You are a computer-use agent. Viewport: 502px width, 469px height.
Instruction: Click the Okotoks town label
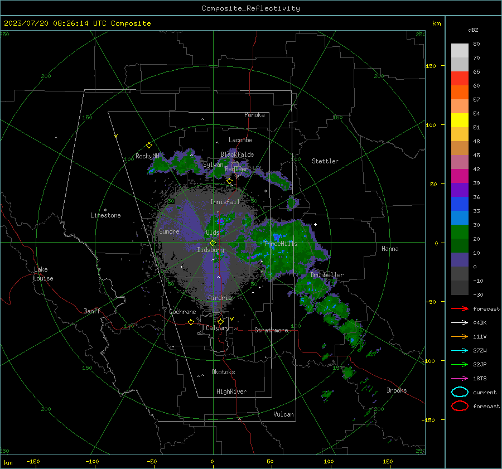223,372
